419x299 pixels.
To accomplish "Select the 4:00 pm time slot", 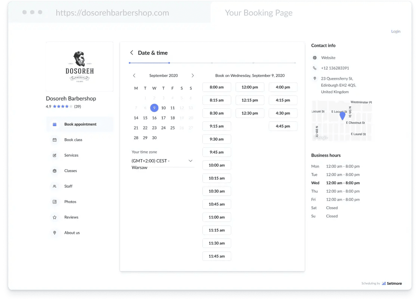I will 283,87.
